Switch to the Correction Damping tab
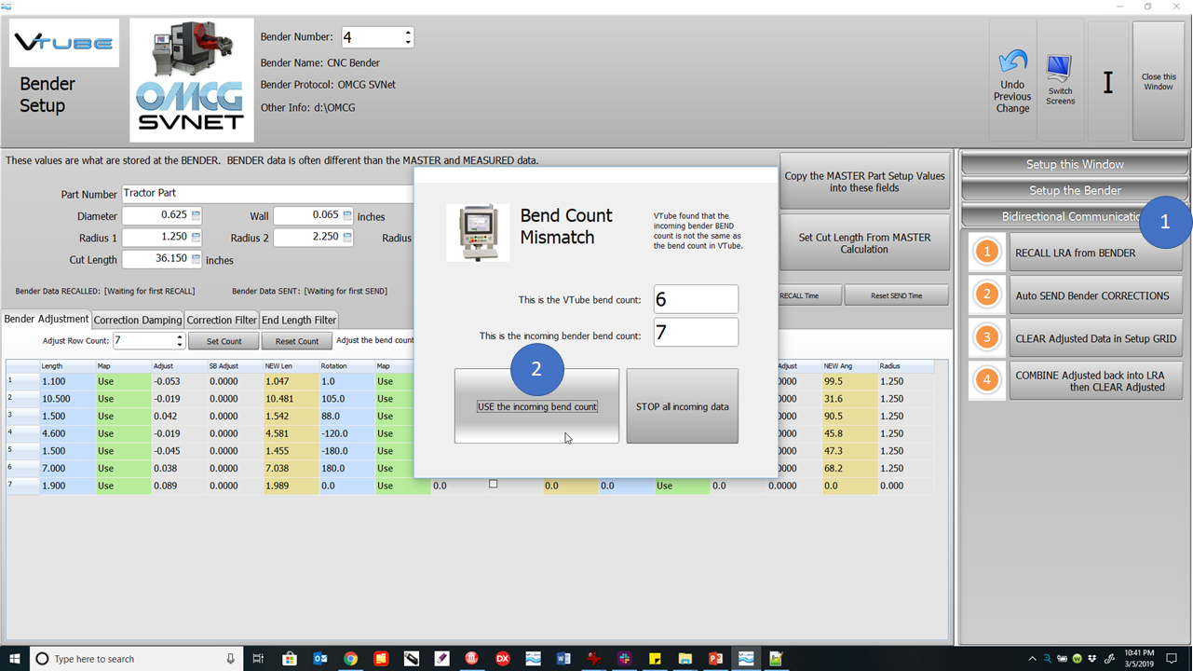Screen dimensions: 1193x671 [x=137, y=320]
